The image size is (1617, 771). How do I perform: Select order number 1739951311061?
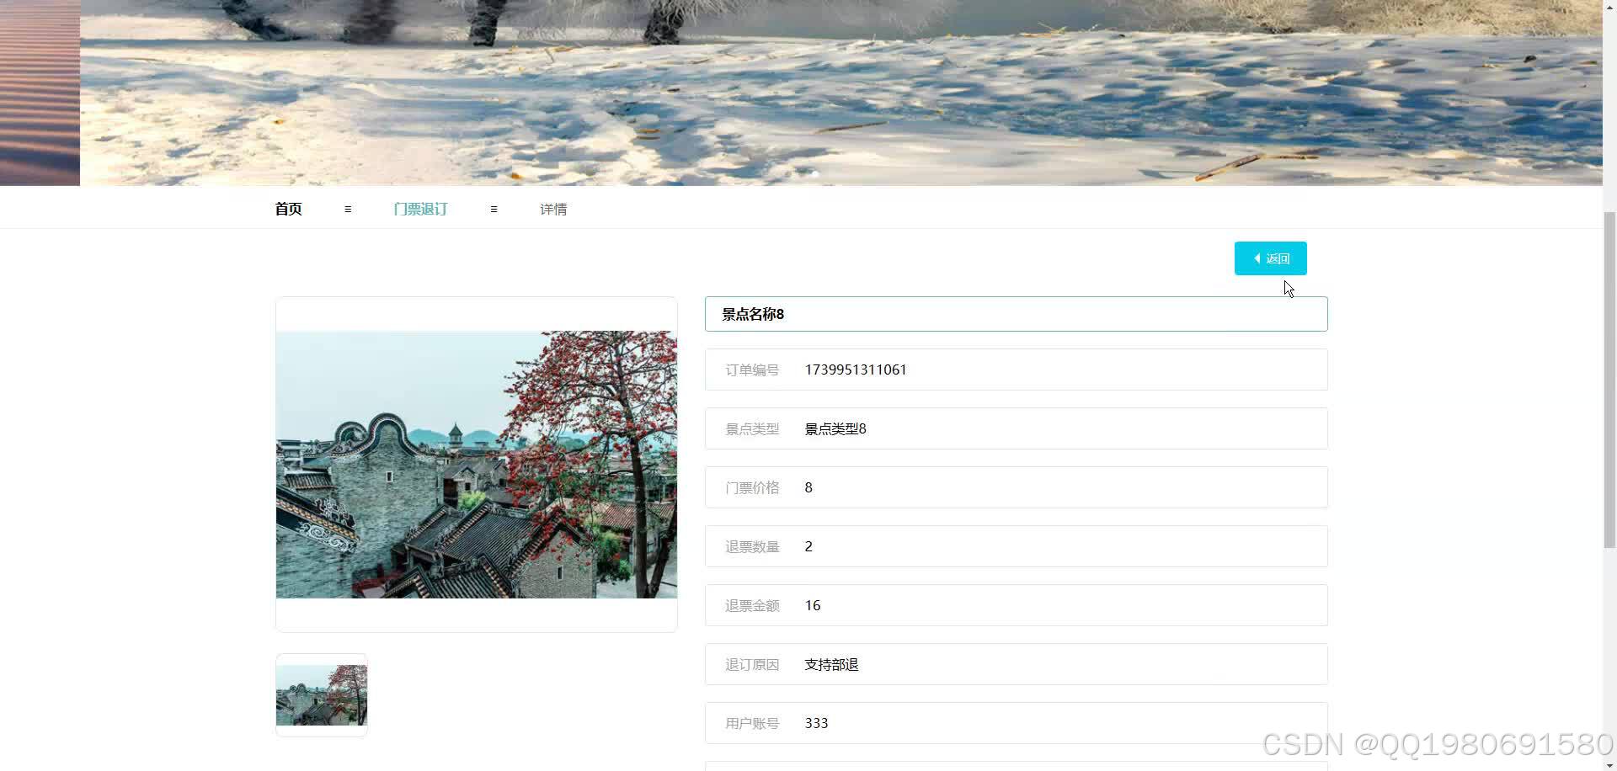click(x=856, y=370)
